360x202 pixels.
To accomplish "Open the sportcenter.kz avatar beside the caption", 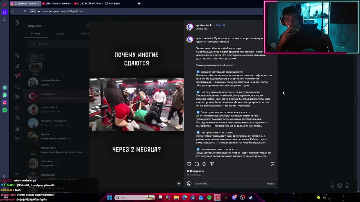I will [190, 40].
